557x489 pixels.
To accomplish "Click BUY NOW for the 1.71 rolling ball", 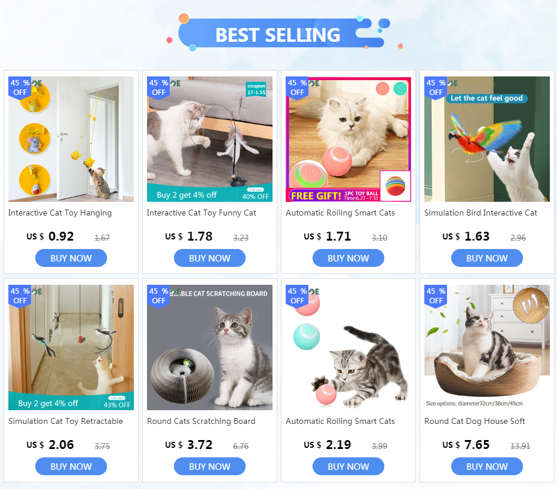I will coord(348,258).
